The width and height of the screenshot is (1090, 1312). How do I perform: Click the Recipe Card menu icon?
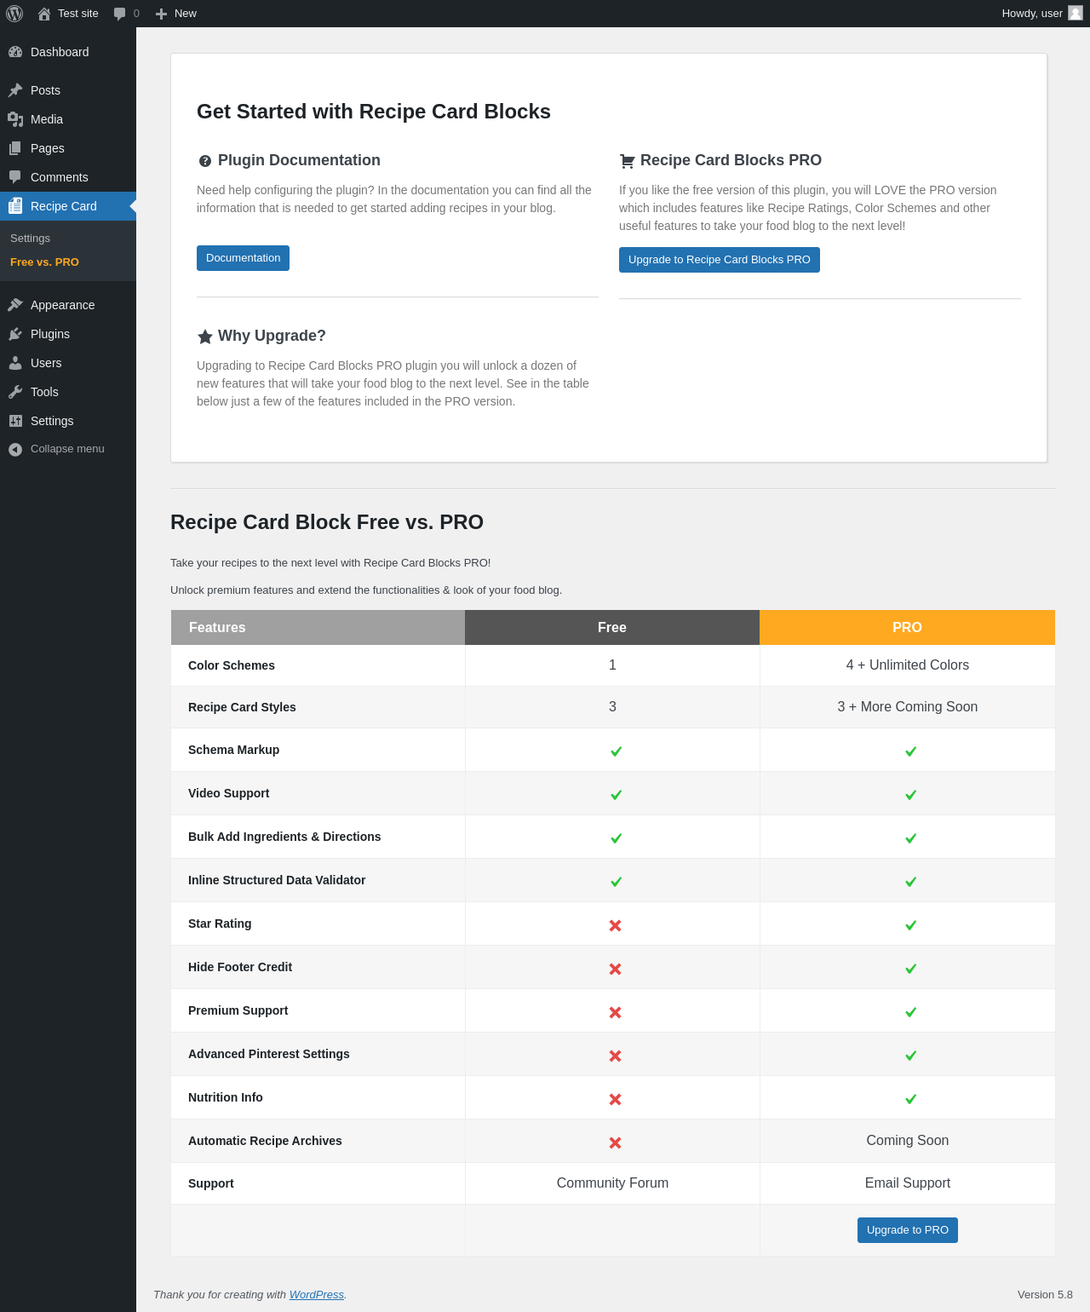15,206
